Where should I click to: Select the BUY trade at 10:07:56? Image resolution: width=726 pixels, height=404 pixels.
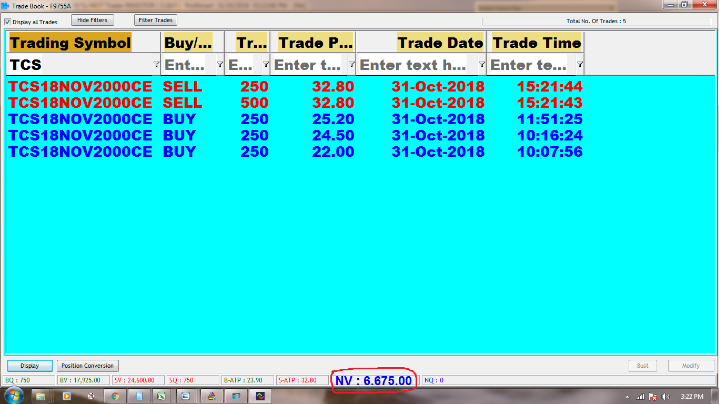point(296,151)
